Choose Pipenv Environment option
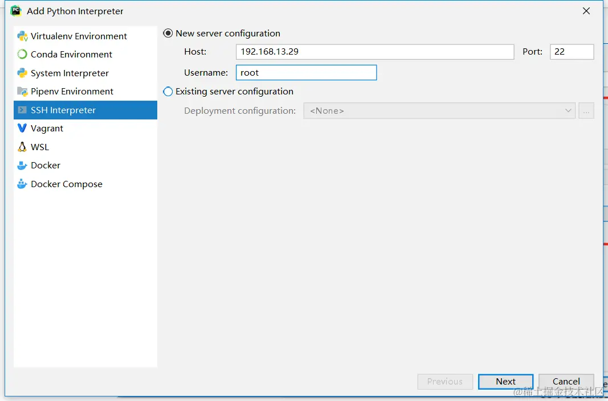This screenshot has height=401, width=608. click(85, 92)
